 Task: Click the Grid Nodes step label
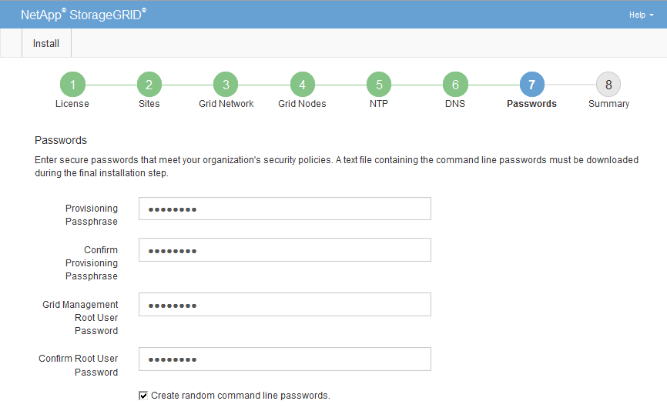[x=302, y=104]
